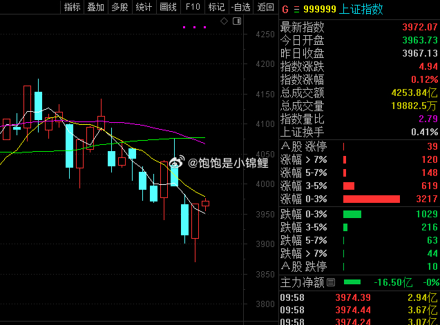Click index change value 4.94
Viewport: 440px width, 325px height.
click(x=428, y=66)
